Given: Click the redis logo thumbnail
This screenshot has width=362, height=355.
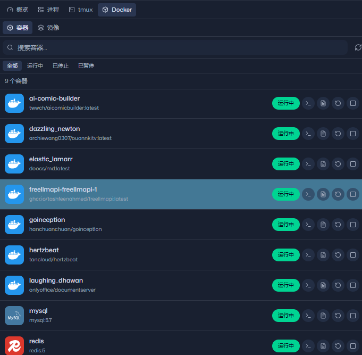Looking at the screenshot, I should [14, 345].
